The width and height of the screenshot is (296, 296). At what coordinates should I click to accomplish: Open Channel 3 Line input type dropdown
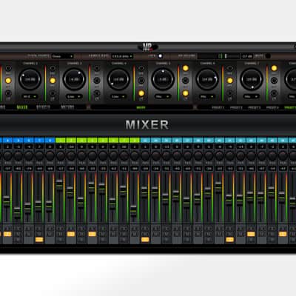click(74, 96)
